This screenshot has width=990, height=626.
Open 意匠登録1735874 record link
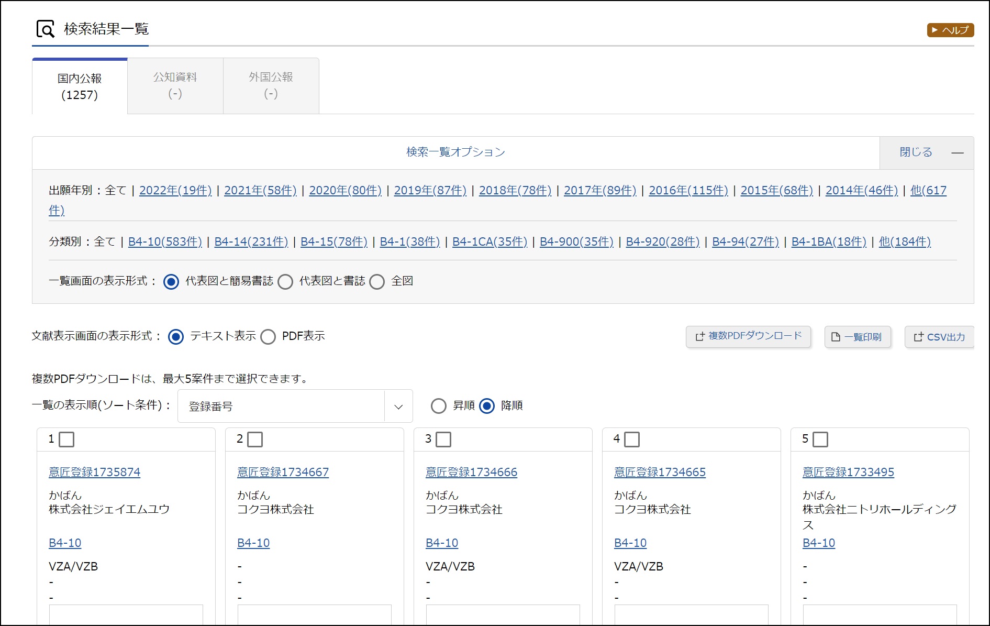[94, 472]
